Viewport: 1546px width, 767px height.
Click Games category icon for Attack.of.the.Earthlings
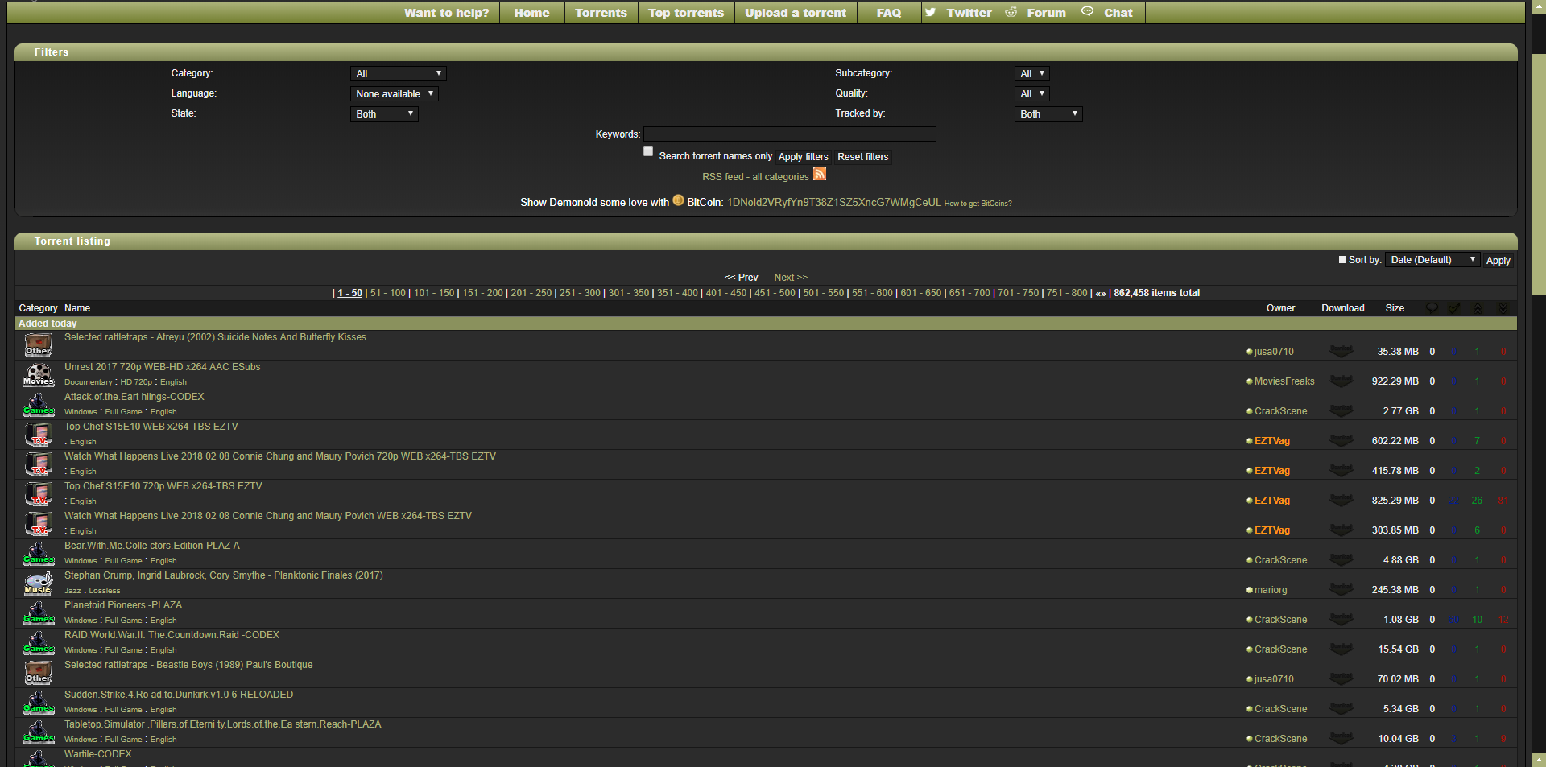(38, 405)
